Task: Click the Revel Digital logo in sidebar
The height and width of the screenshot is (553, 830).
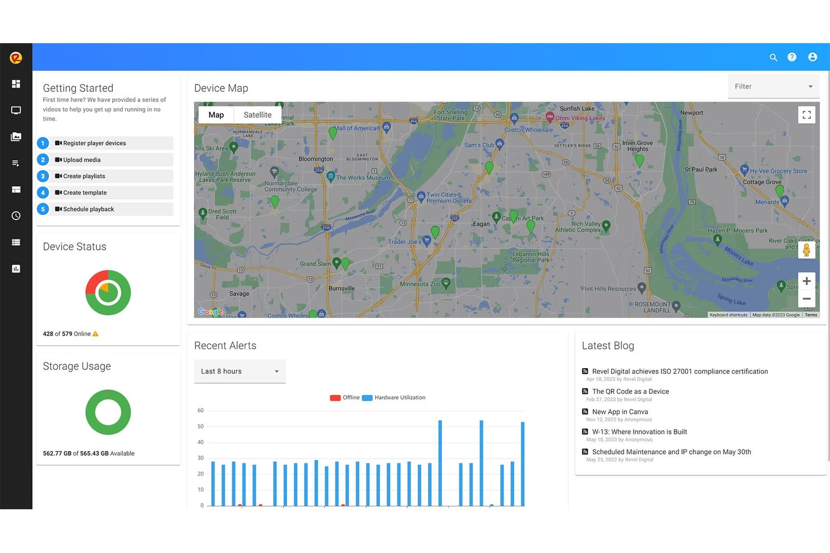Action: point(16,57)
